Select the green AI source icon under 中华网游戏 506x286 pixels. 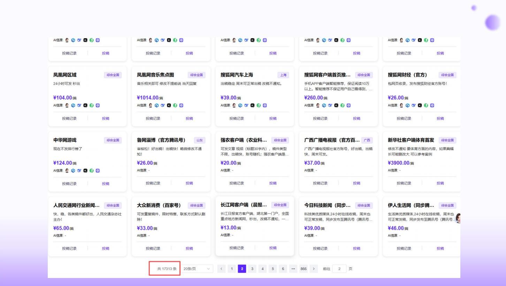tap(92, 171)
